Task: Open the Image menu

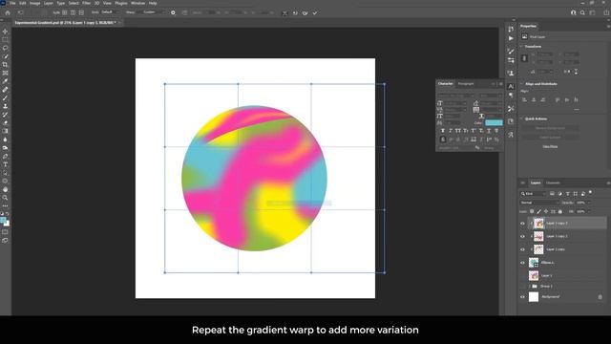Action: point(35,3)
